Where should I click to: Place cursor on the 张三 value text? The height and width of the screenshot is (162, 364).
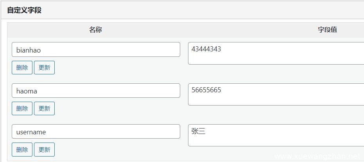tap(198, 131)
